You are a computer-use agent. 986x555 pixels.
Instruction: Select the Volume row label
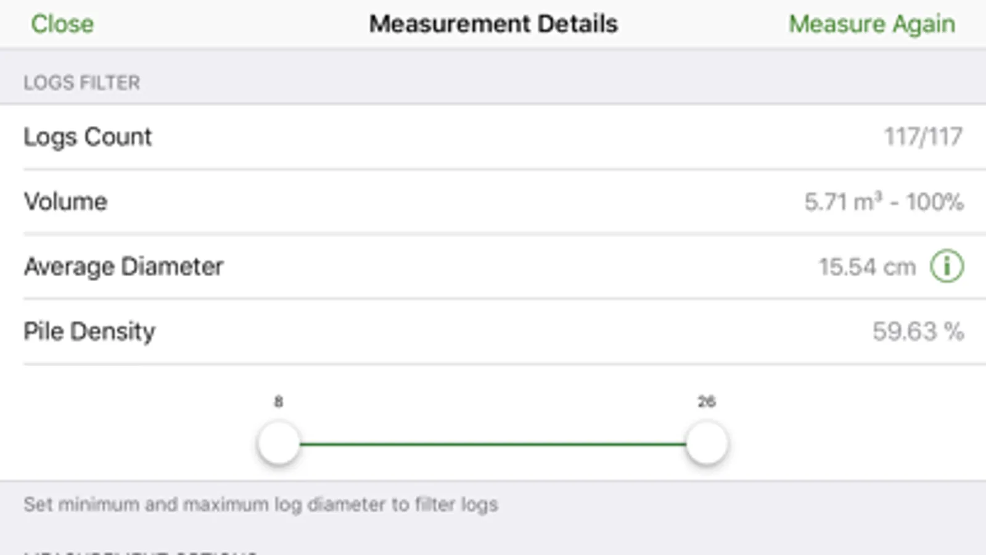point(65,202)
